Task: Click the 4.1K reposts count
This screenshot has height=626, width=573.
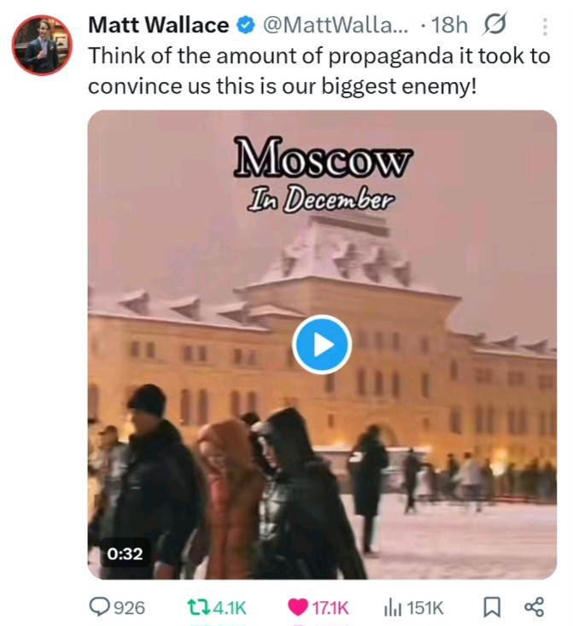Action: 230,607
